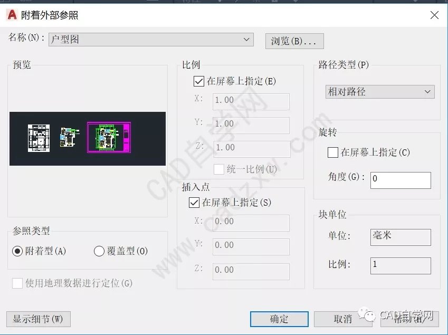Click the 取消 button

pos(343,319)
